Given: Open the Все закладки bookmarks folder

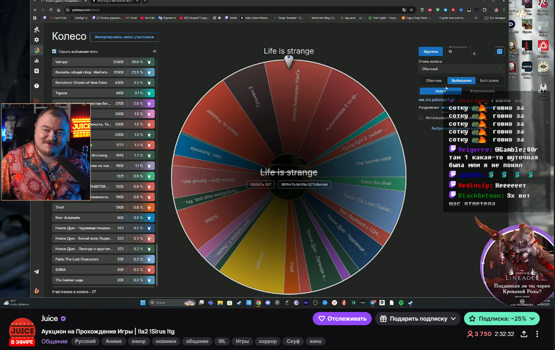Looking at the screenshot, I should click(495, 18).
